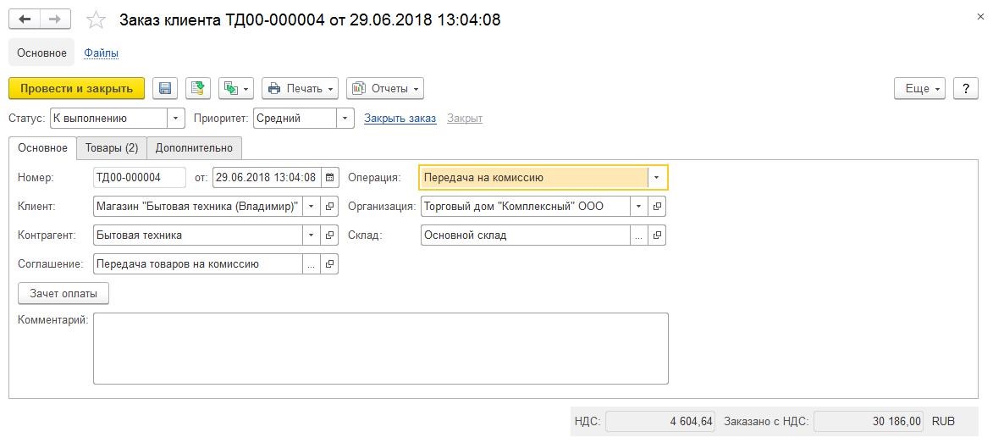Image resolution: width=993 pixels, height=443 pixels.
Task: Go forward with the right arrow
Action: click(x=55, y=19)
